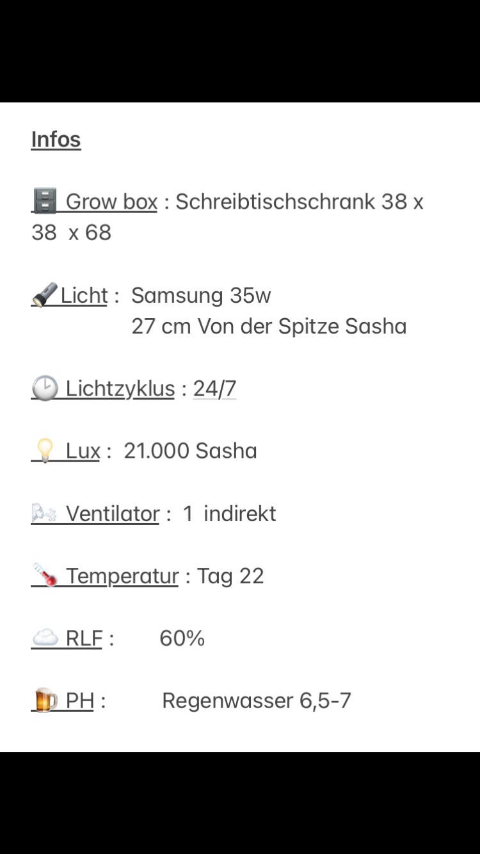Click the underlined Temperatur label
Viewport: 480px width, 854px height.
(122, 576)
